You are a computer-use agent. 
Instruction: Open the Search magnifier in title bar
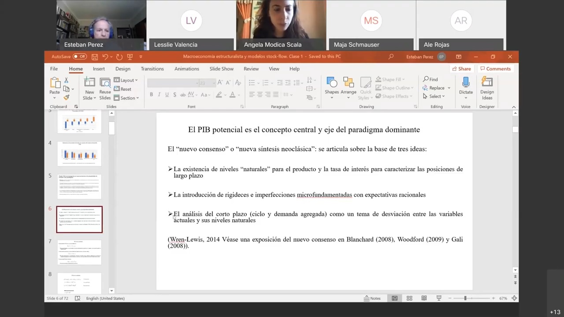pos(391,57)
